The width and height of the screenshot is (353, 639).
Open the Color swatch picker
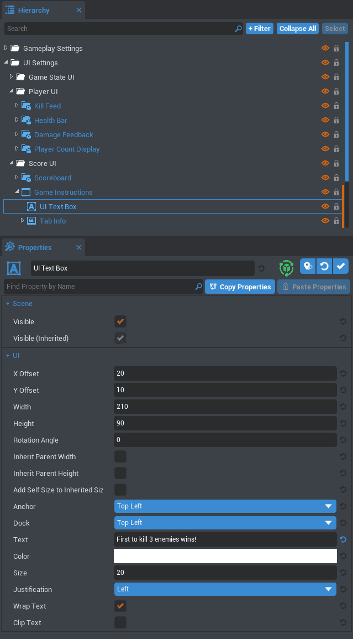[225, 556]
